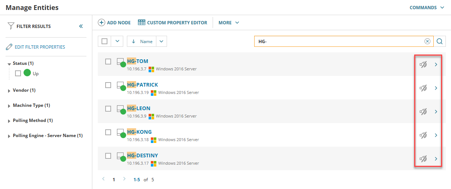Go to the next results page
The image size is (451, 189).
tap(124, 179)
